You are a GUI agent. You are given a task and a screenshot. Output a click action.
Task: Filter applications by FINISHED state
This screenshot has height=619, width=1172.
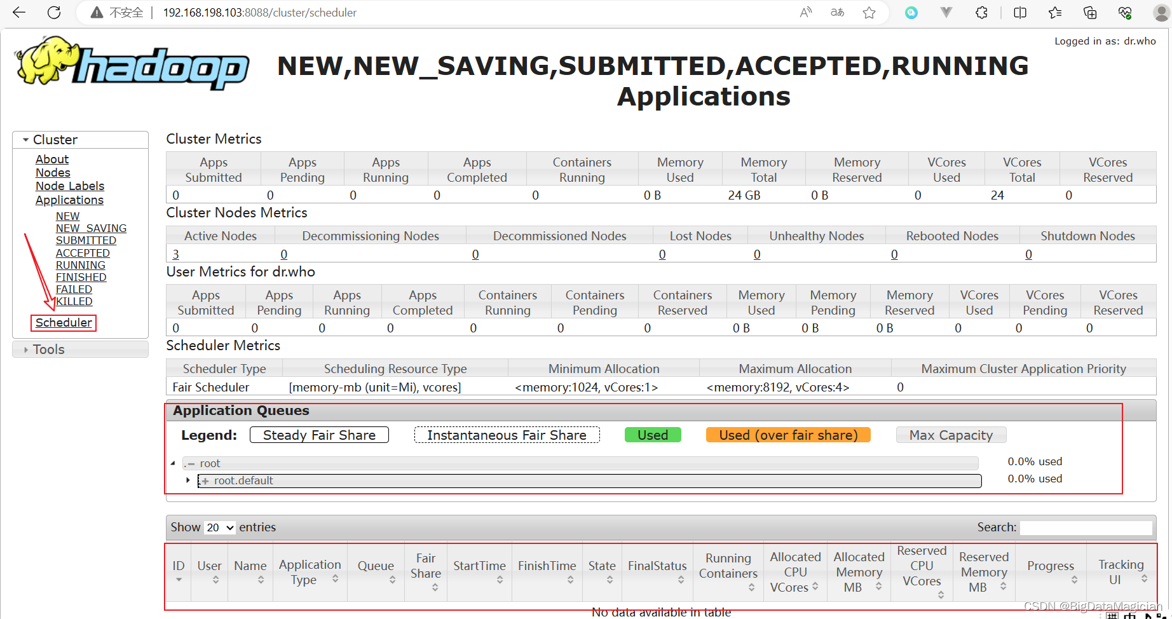[x=81, y=277]
